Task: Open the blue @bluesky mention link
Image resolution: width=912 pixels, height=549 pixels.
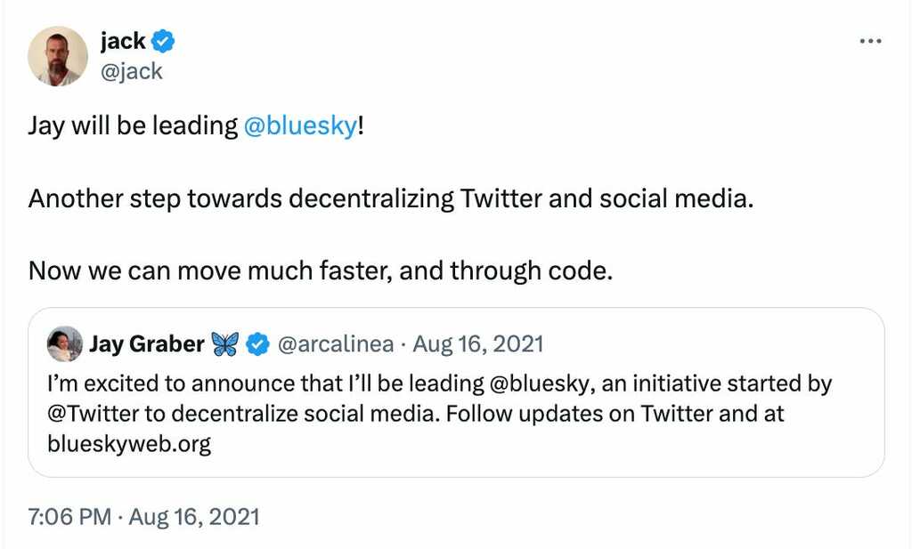Action: (x=299, y=125)
